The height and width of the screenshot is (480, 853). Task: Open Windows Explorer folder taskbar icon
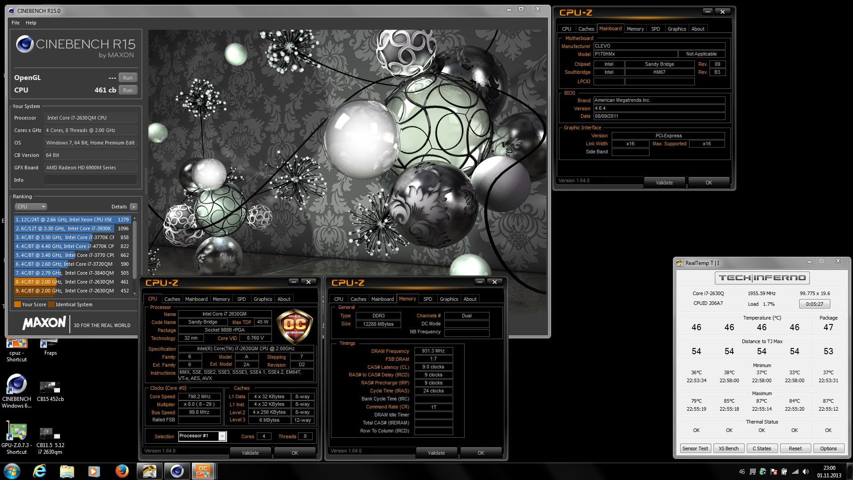click(67, 471)
